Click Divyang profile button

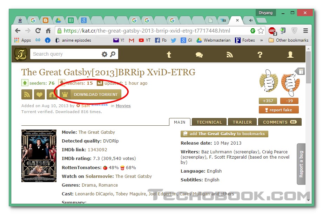[x=265, y=13]
